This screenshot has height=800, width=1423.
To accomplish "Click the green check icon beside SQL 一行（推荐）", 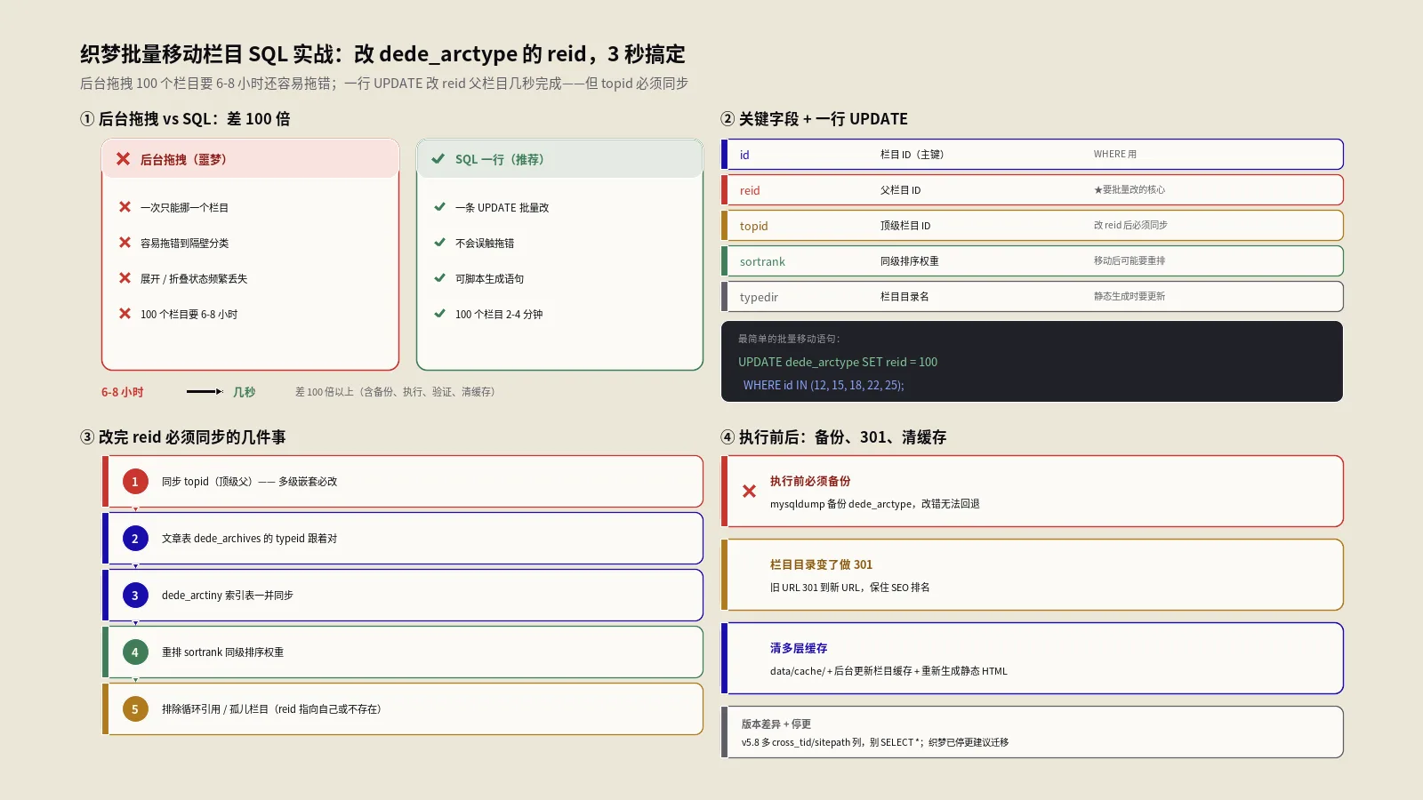I will [438, 159].
